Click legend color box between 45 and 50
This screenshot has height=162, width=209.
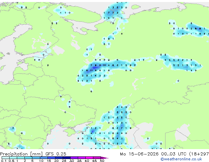[x=97, y=158]
